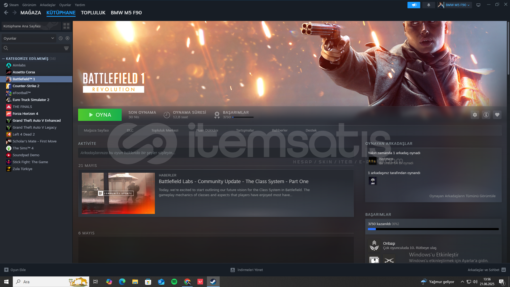Show hidden system tray icons chevron

[x=462, y=282]
